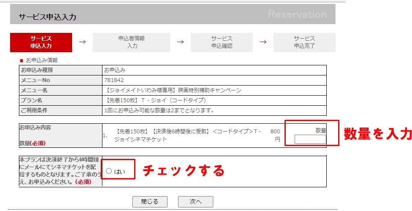The width and height of the screenshot is (412, 211).
Task: Click the ご利用条件 label cell
Action: click(x=61, y=111)
